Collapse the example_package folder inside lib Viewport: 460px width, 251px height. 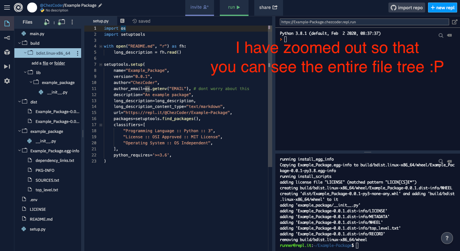coord(31,82)
